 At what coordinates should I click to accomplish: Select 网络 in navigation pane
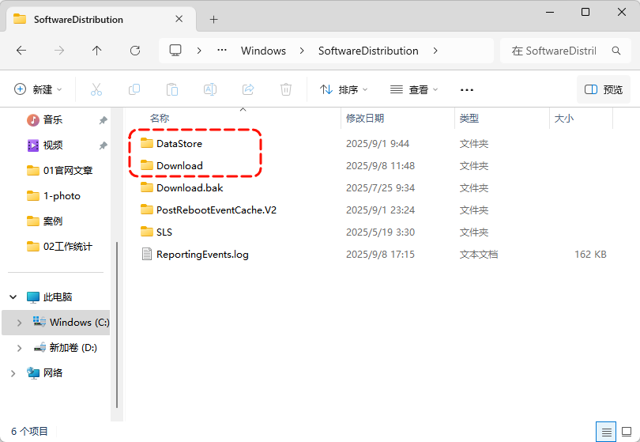tap(44, 373)
